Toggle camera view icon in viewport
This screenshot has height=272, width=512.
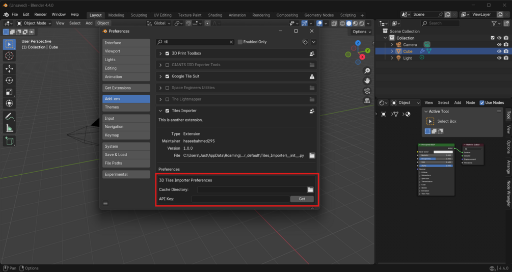[x=367, y=91]
